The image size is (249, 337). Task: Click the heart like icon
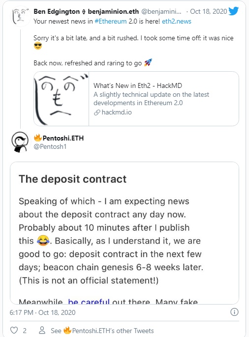[14, 330]
